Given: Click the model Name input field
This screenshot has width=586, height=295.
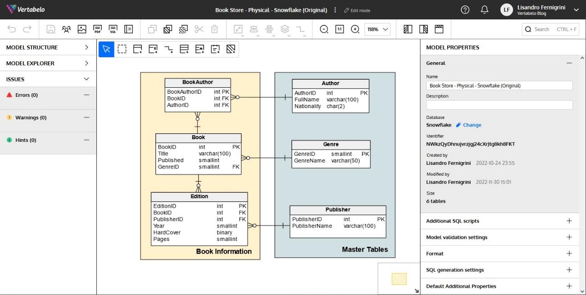Looking at the screenshot, I should pyautogui.click(x=499, y=86).
